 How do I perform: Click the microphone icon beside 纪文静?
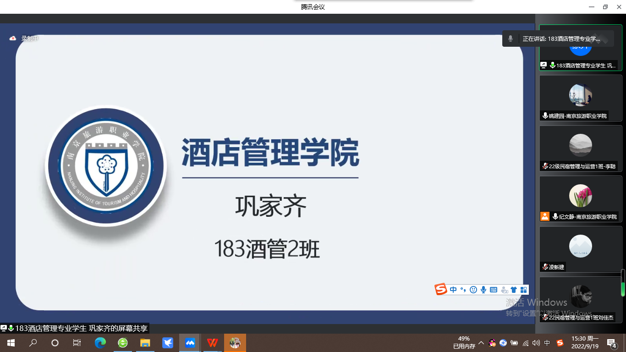[555, 217]
